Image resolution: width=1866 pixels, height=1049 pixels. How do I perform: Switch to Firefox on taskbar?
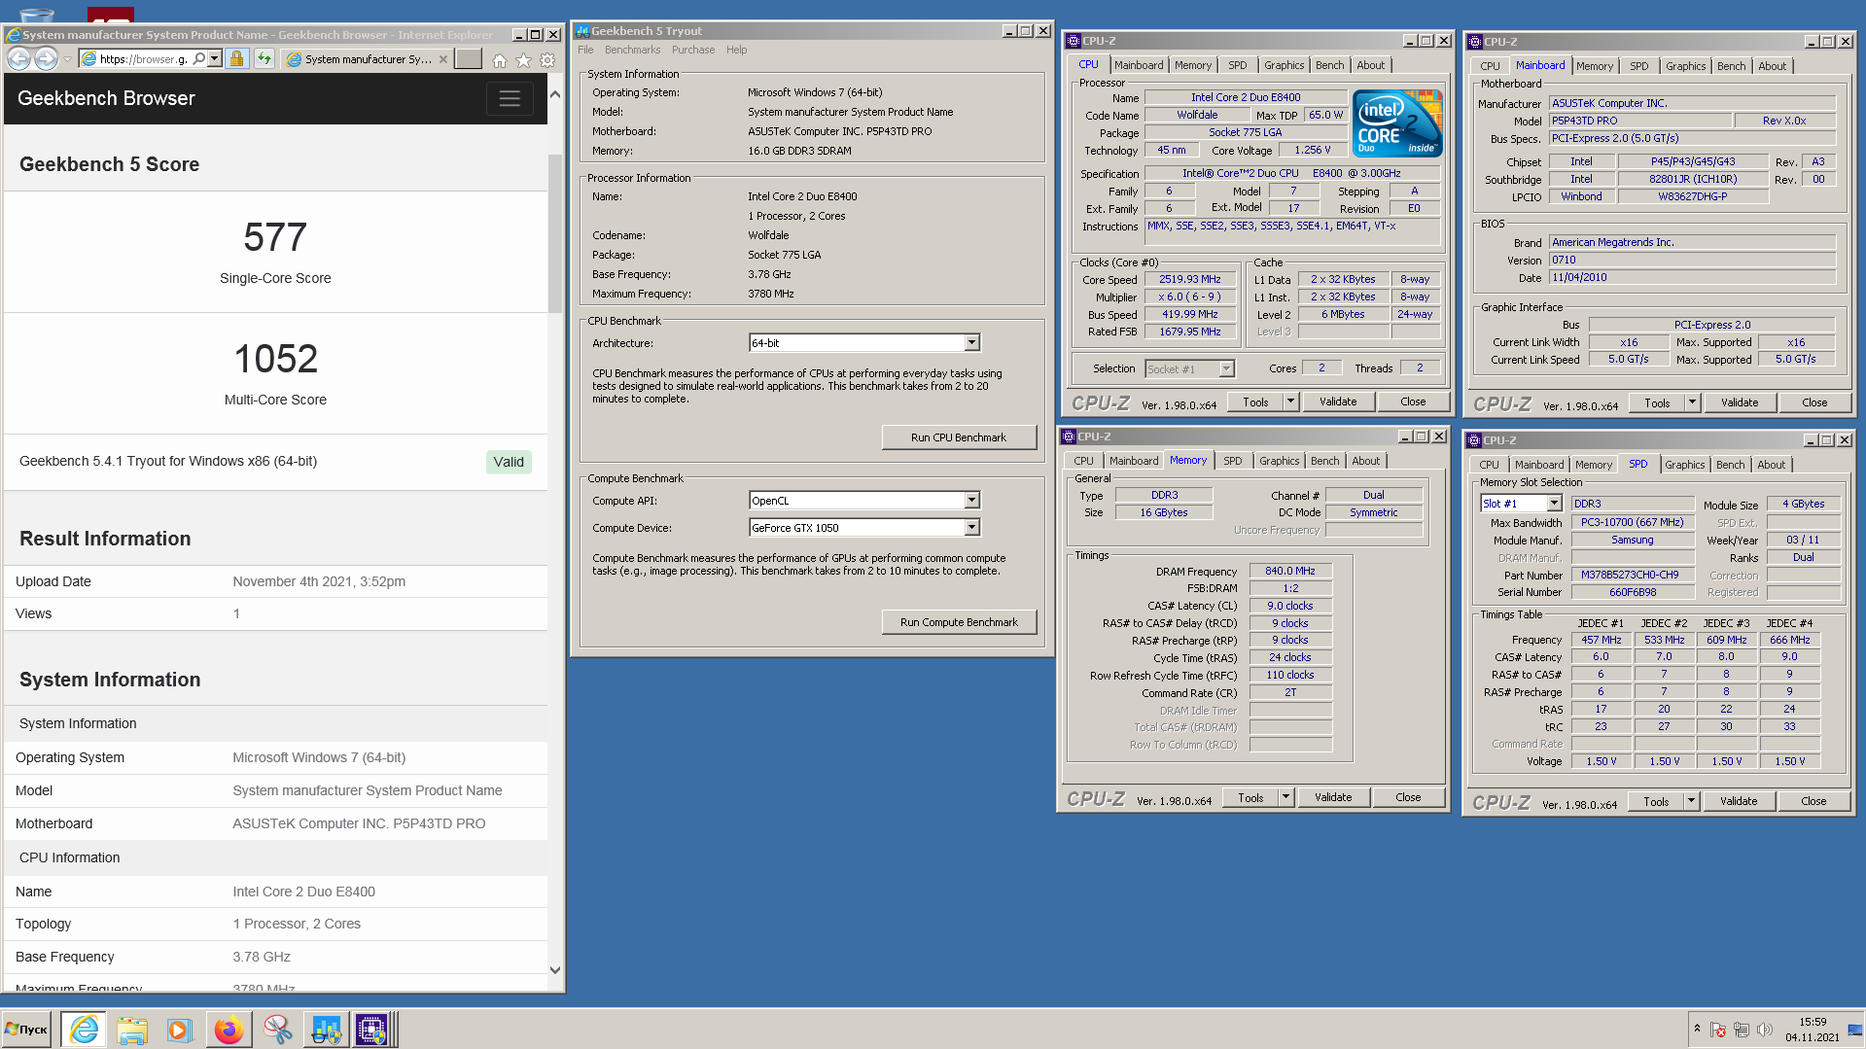click(229, 1030)
